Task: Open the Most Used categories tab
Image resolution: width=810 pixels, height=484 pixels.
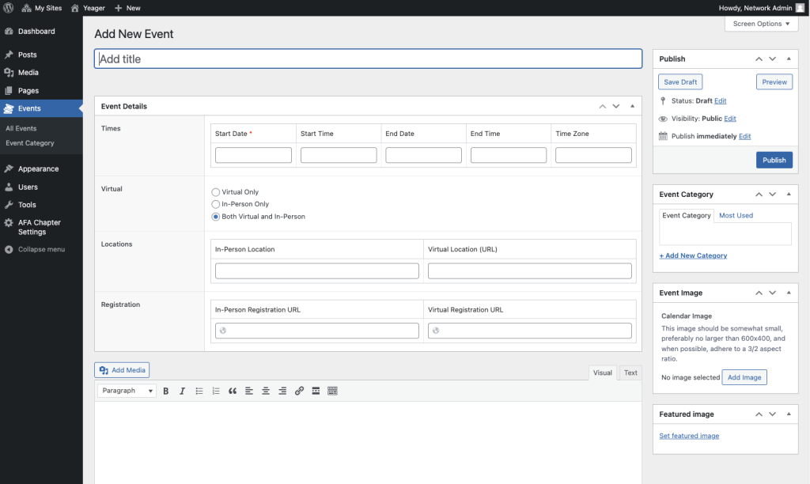Action: (x=736, y=215)
